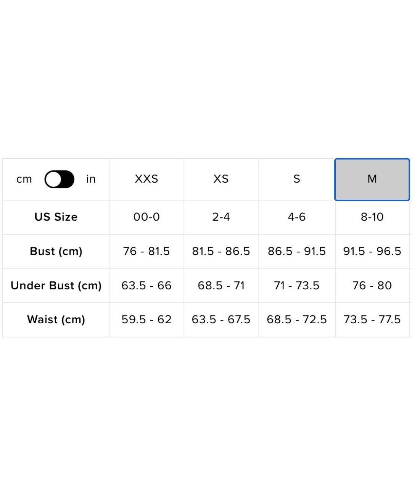412x488 pixels.
Task: Click the waist 73.5 - 77.5 cell
Action: pos(372,319)
